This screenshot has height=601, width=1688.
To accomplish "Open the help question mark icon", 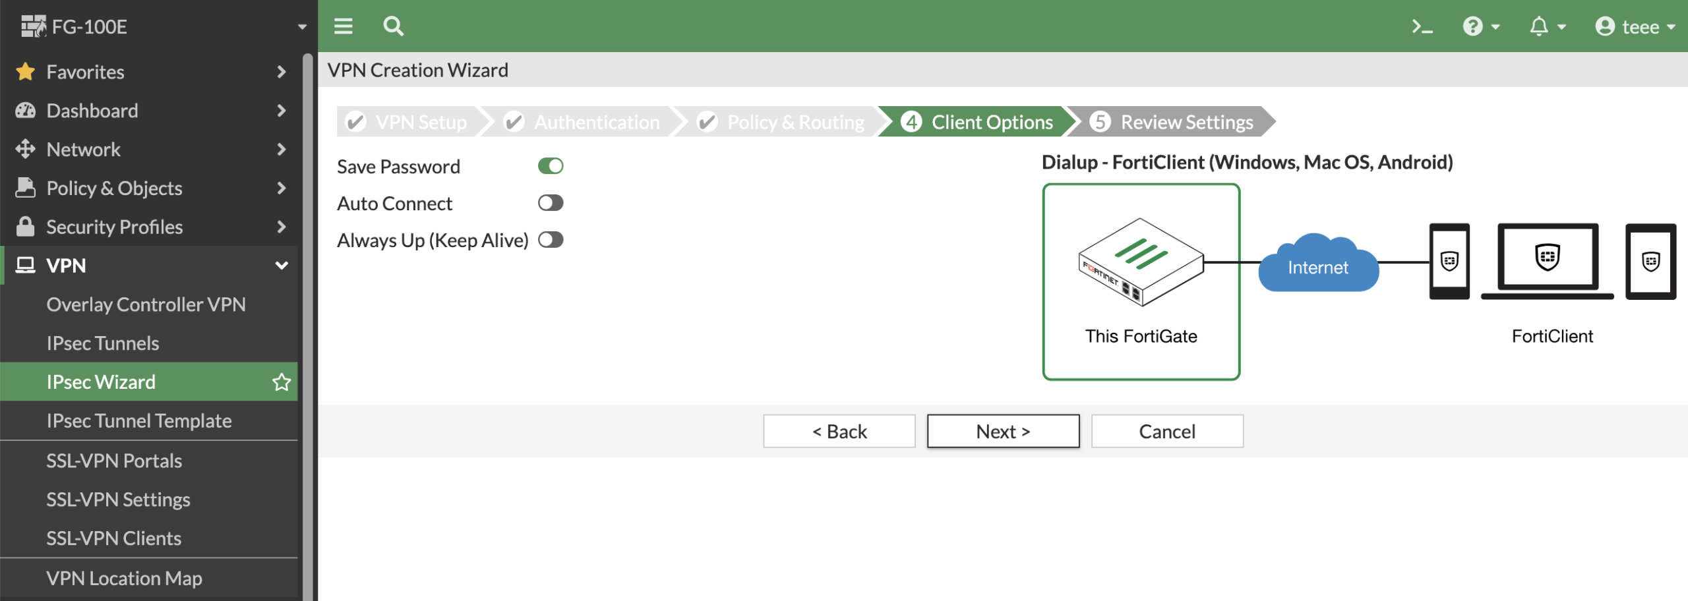I will click(1472, 26).
